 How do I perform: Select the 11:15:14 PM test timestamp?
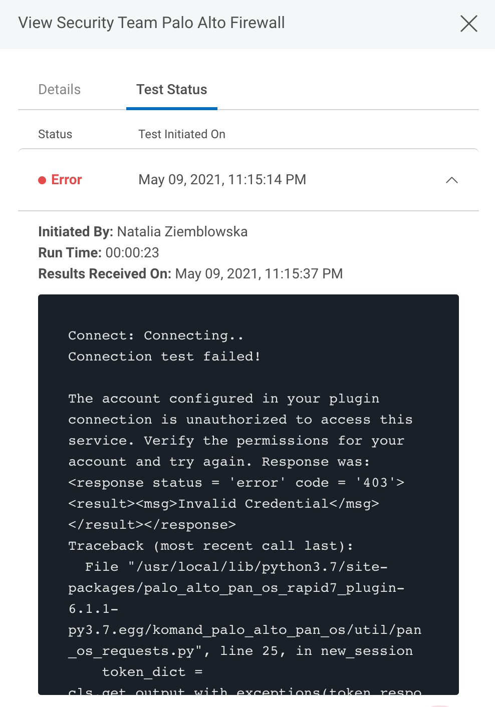click(222, 180)
